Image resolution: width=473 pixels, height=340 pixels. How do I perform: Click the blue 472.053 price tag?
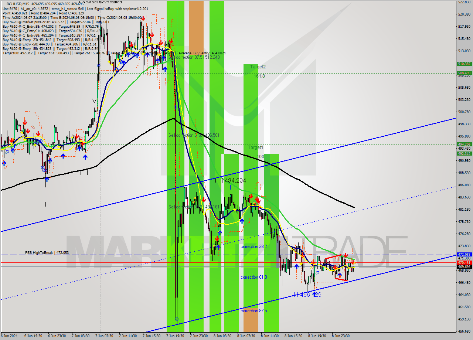pyautogui.click(x=464, y=255)
